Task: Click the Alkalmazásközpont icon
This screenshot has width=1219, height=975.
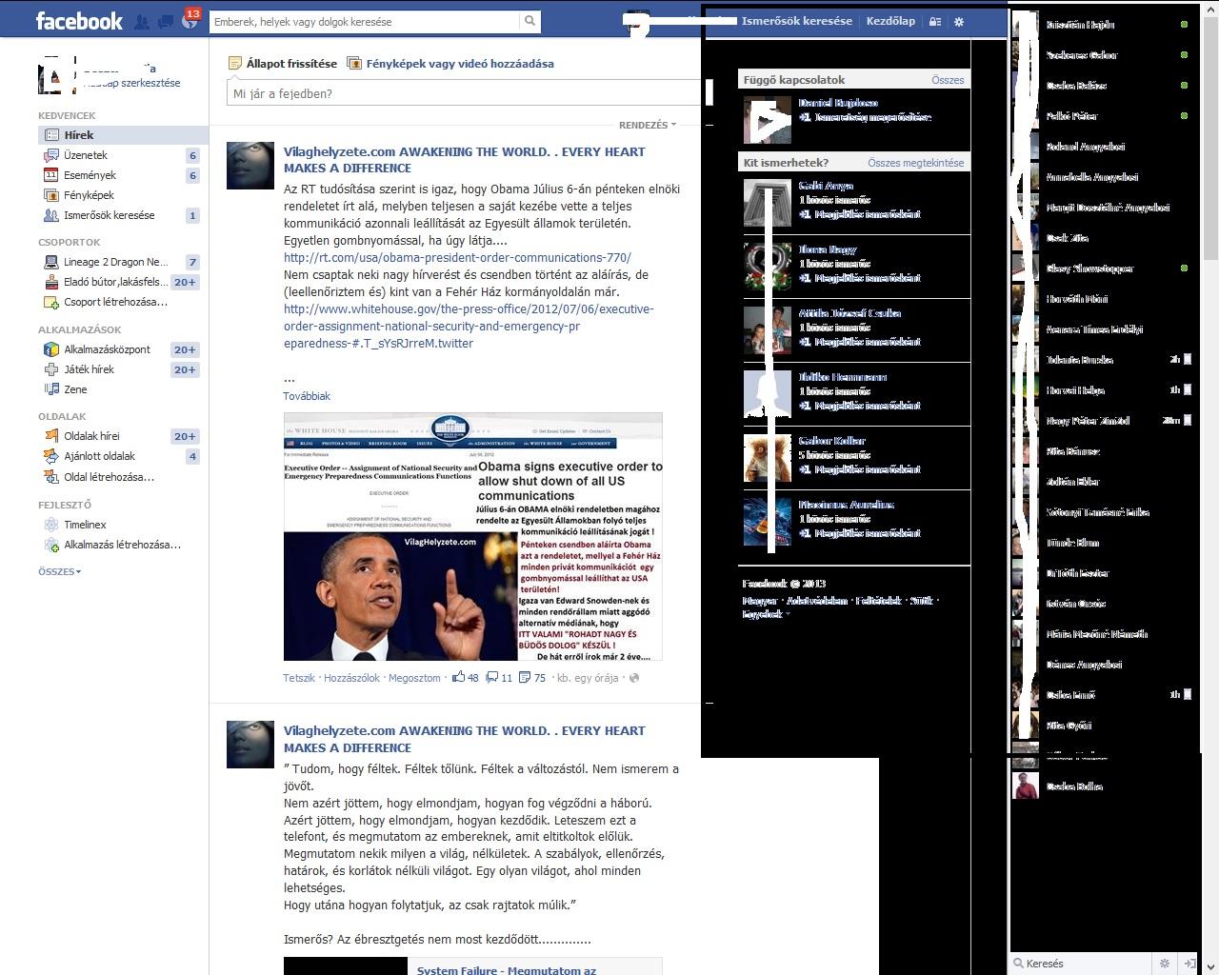Action: tap(51, 349)
